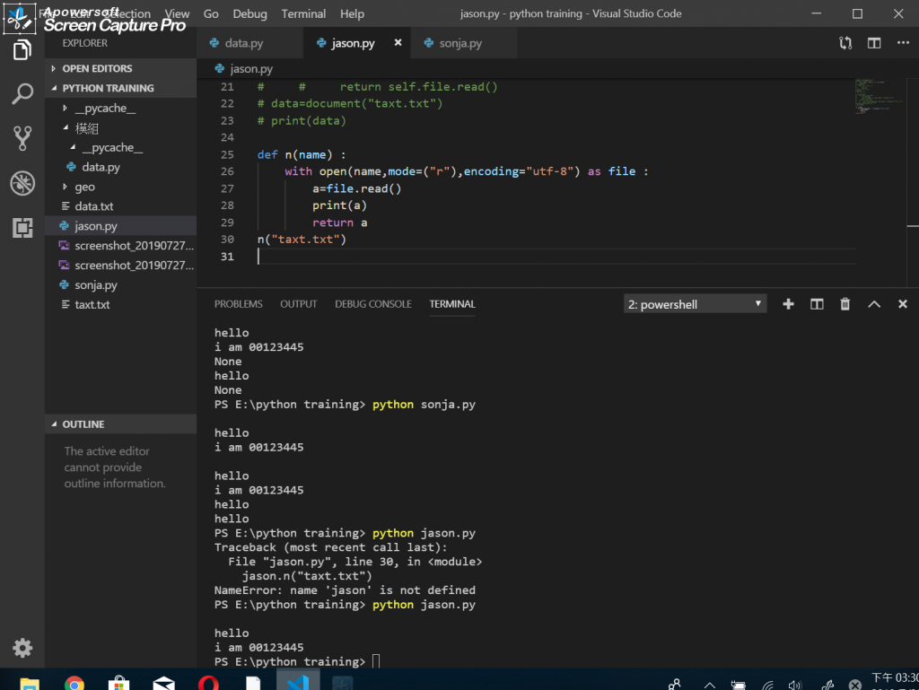Screen dimensions: 919x690
Task: Split the editor right
Action: coord(874,43)
